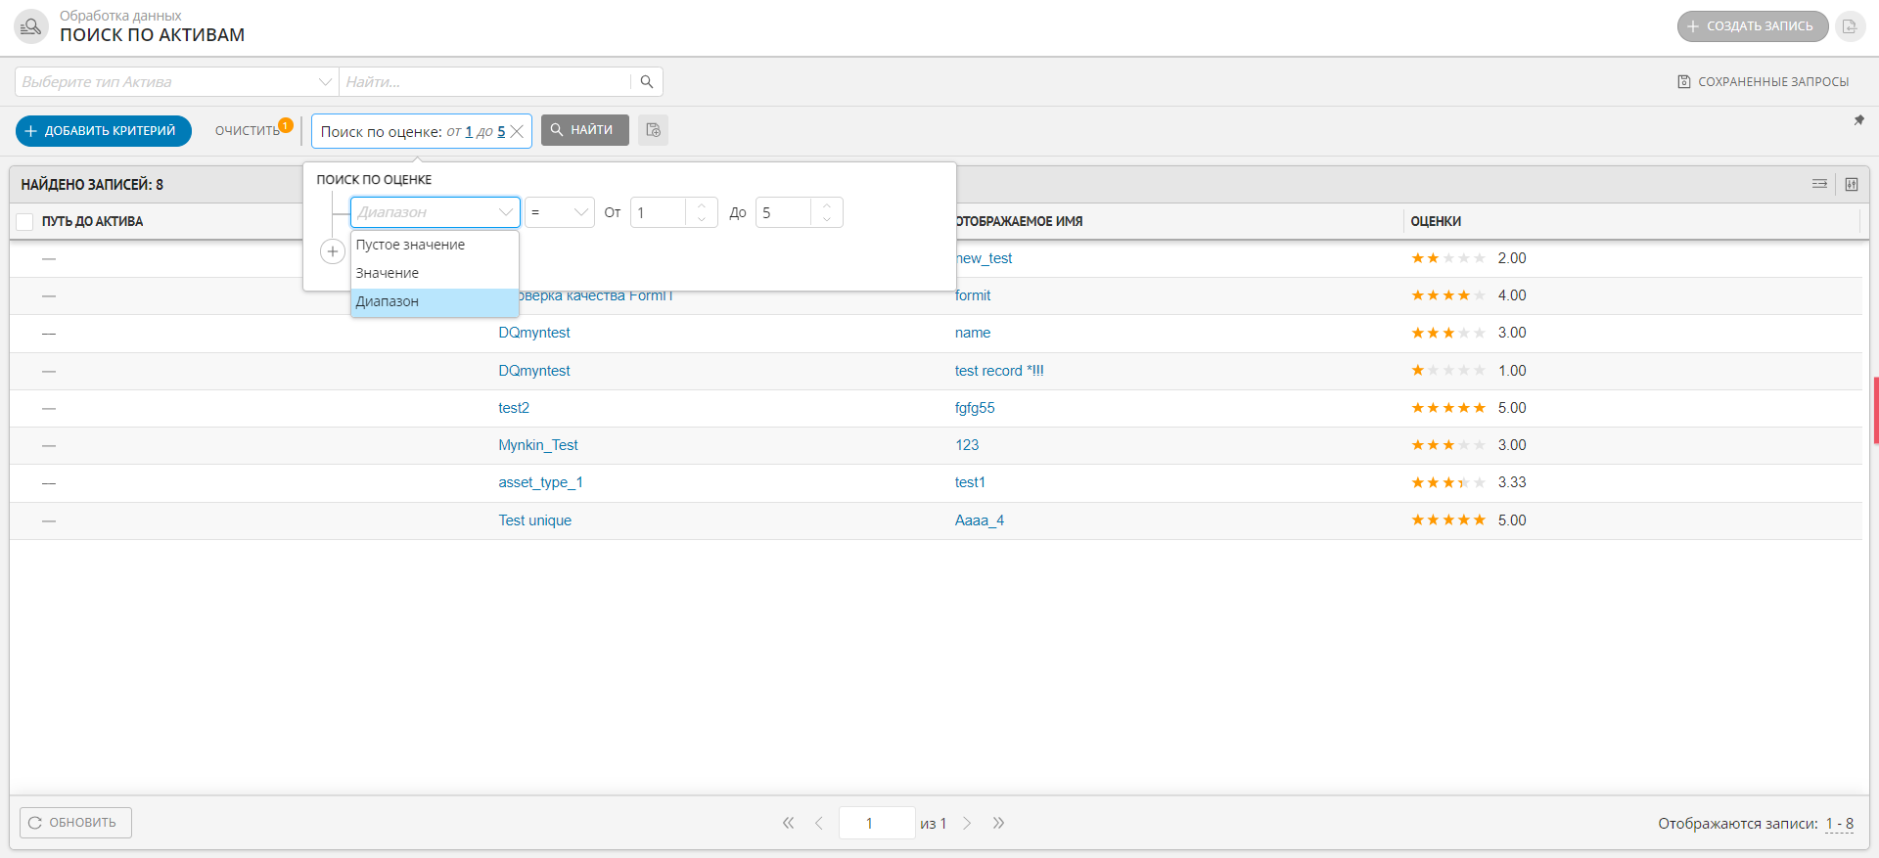Open the Mynkin_Test link

click(x=538, y=445)
